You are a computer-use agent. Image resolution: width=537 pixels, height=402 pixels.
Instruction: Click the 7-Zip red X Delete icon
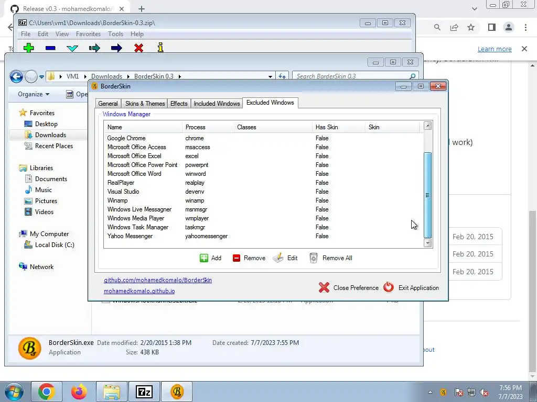click(138, 48)
